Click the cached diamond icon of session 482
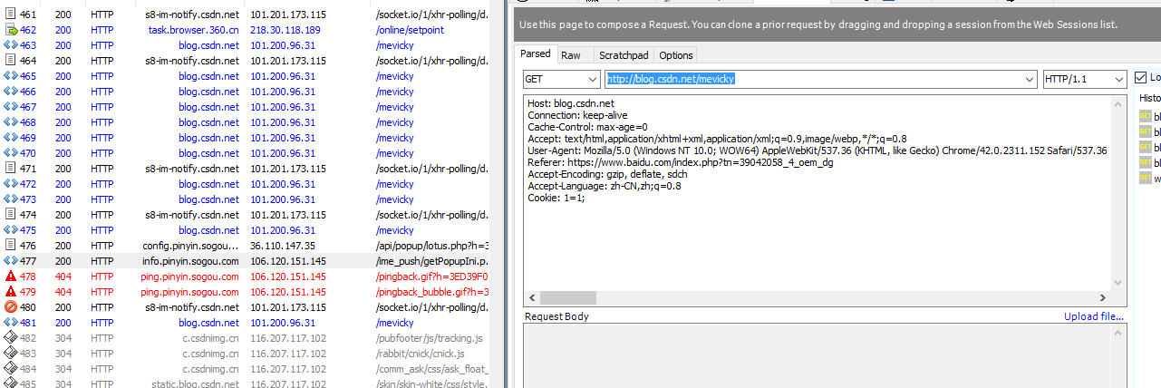This screenshot has width=1161, height=388. tap(10, 338)
